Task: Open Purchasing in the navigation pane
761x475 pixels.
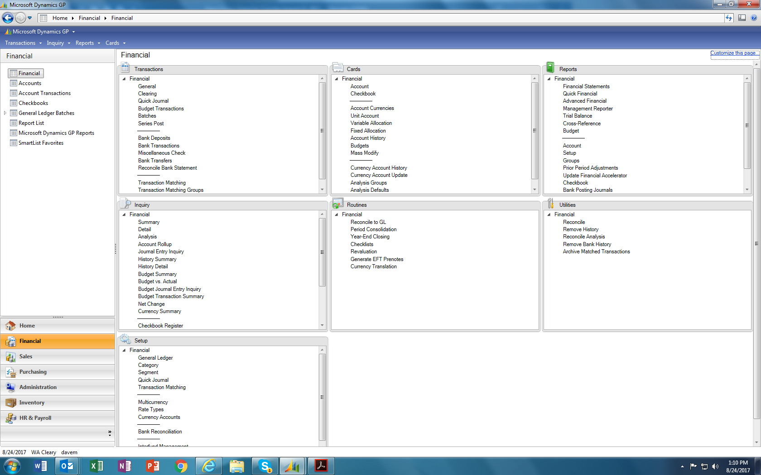Action: click(x=58, y=372)
